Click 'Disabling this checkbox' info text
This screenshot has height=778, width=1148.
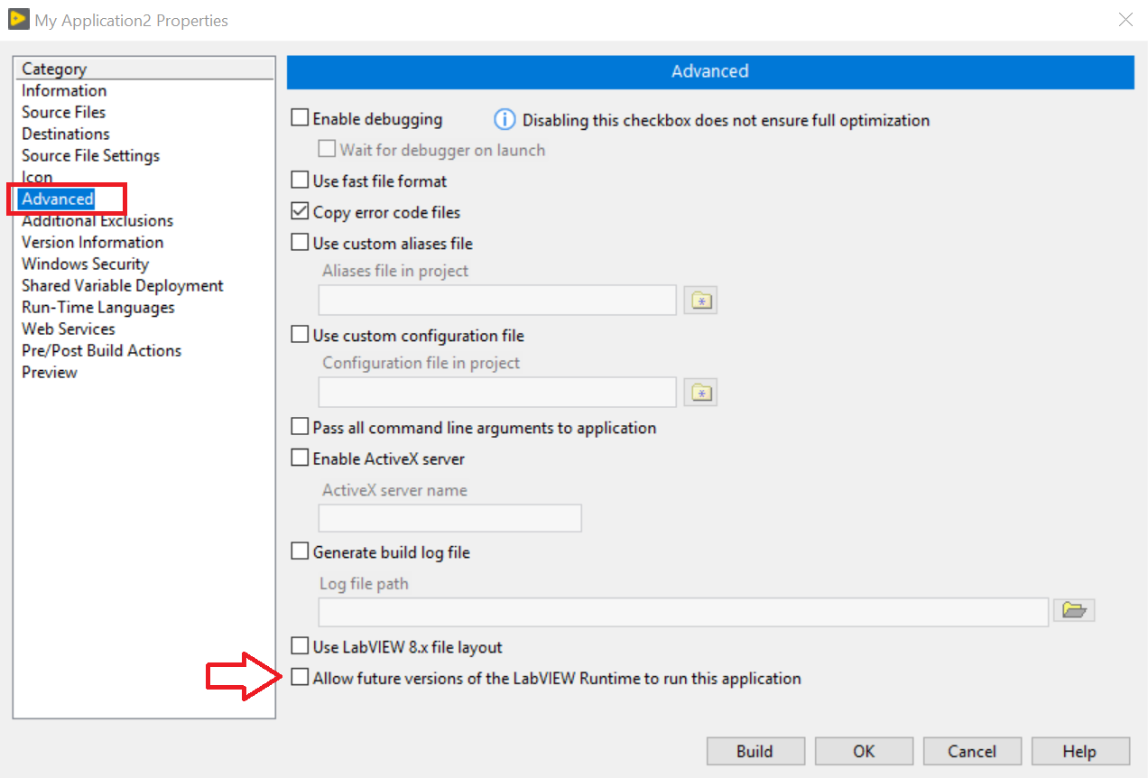click(x=726, y=120)
